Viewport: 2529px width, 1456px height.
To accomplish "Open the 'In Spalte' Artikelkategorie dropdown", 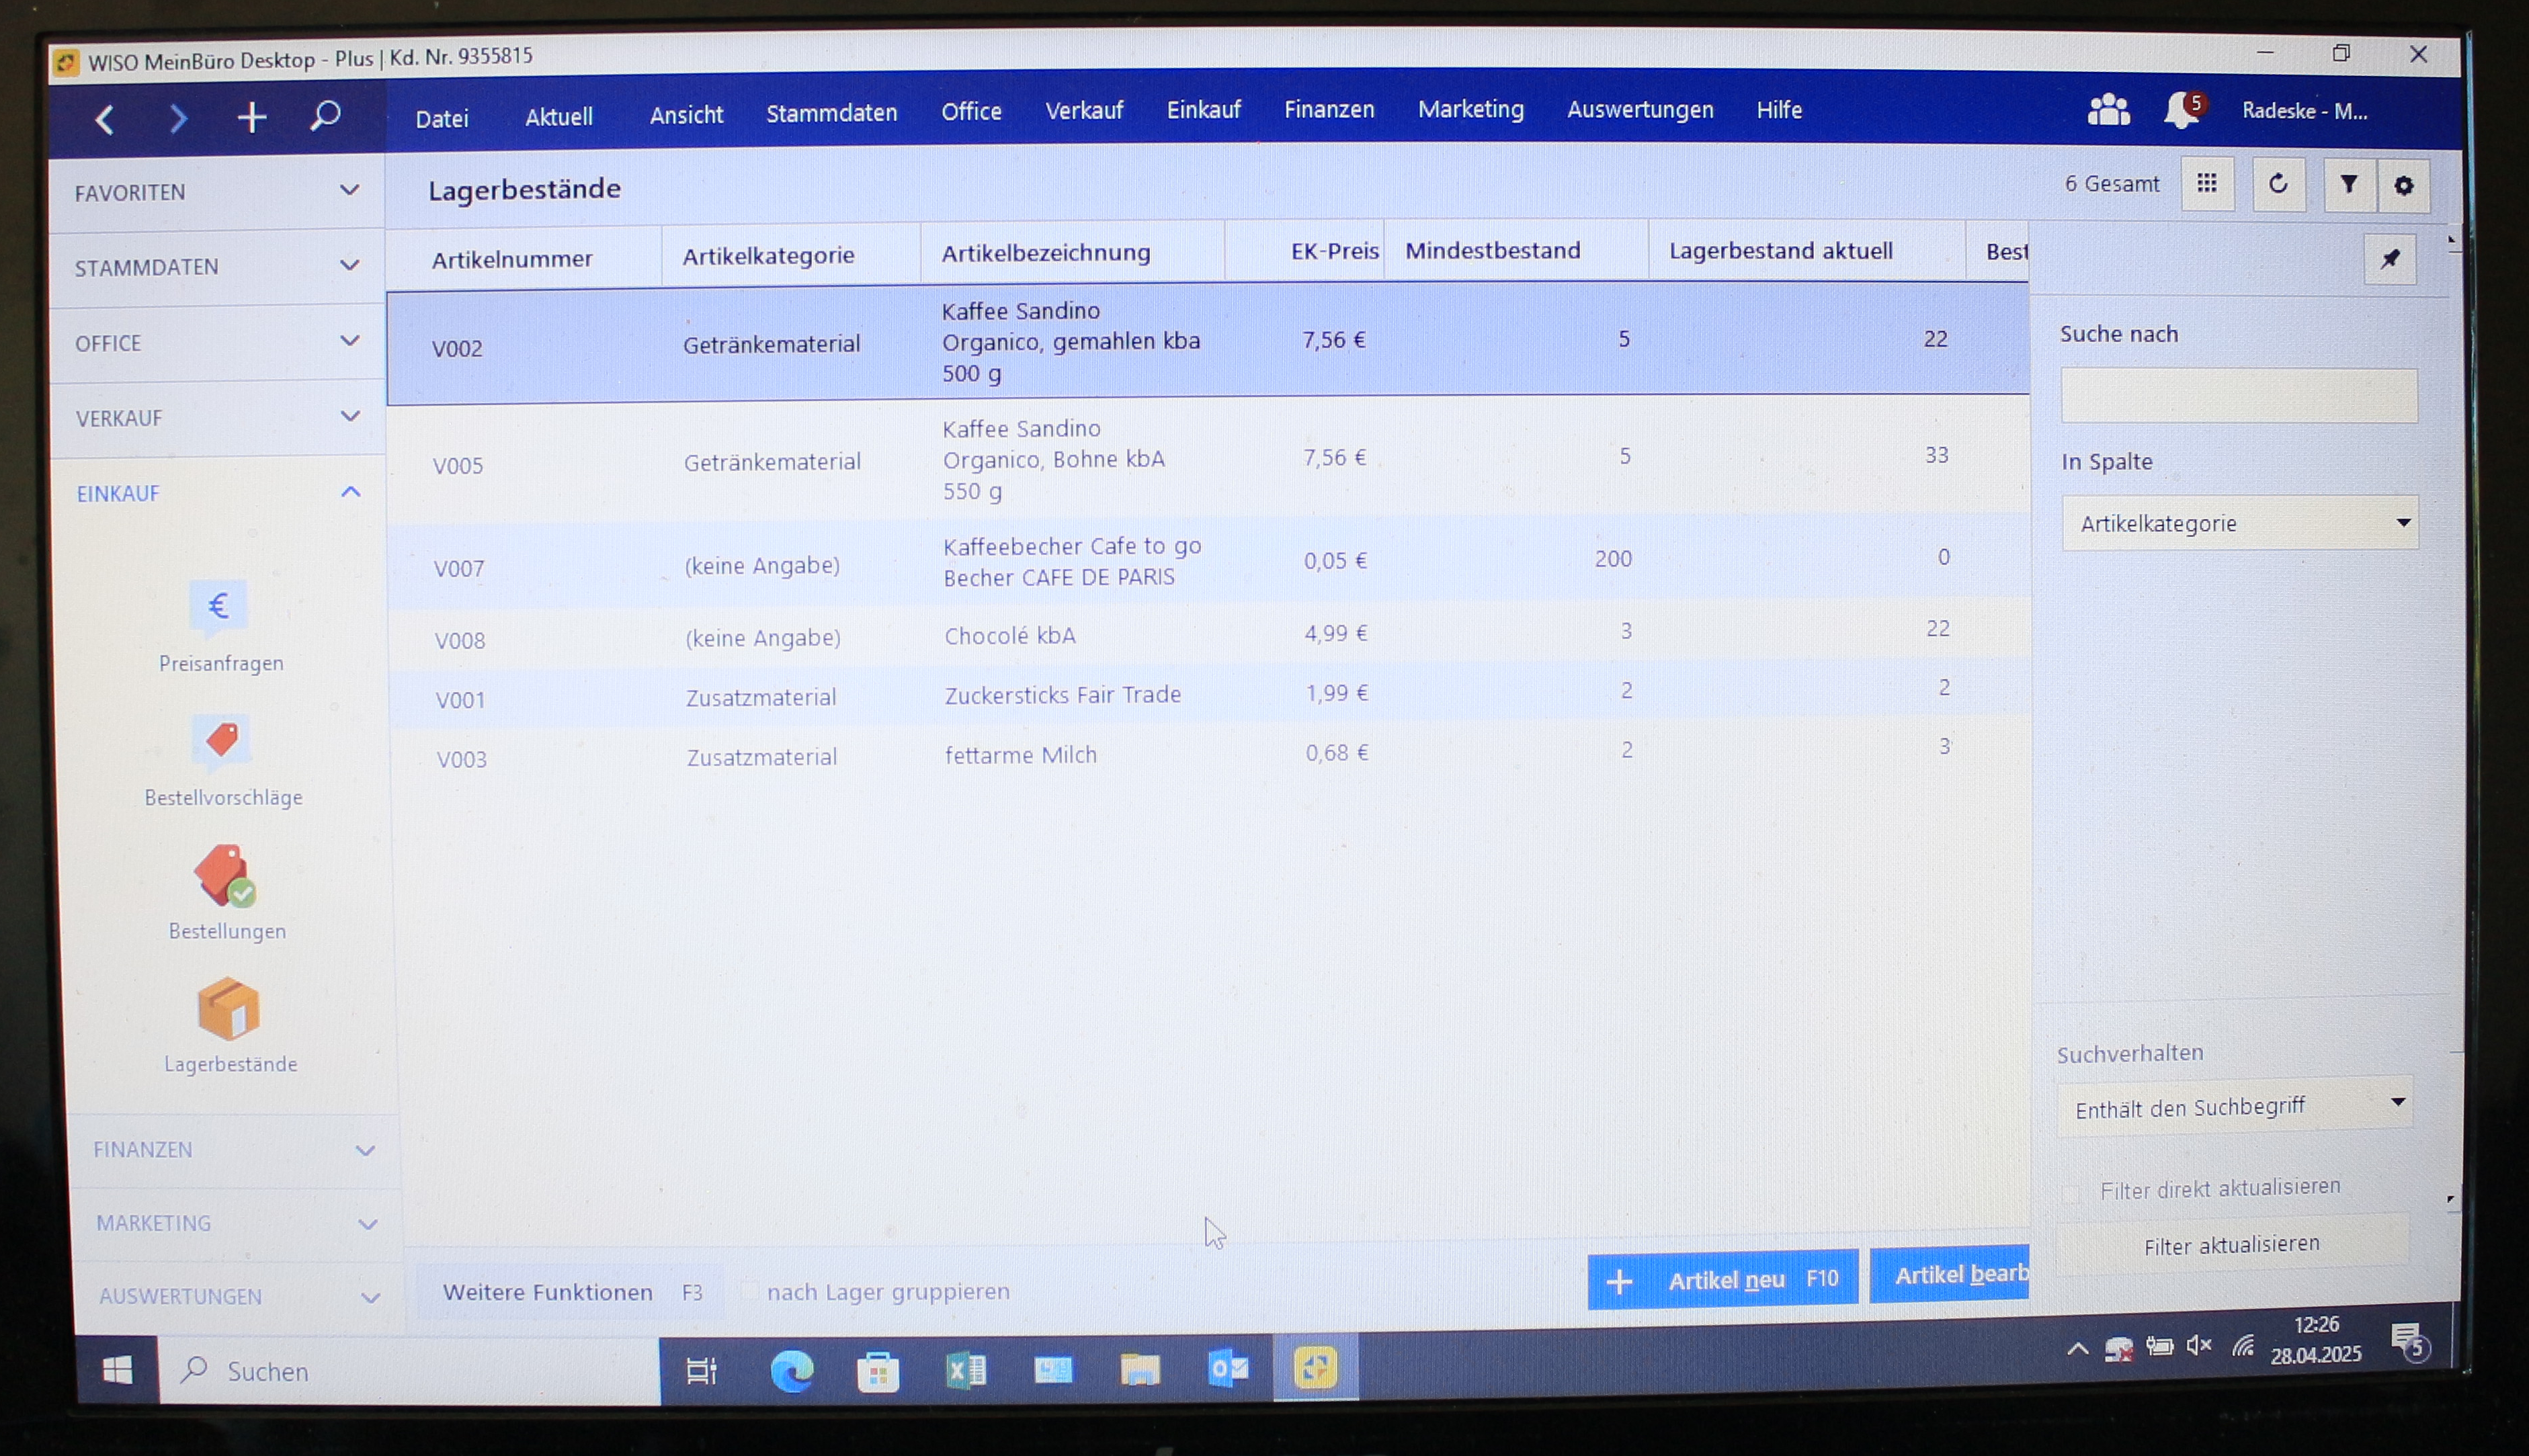I will tap(2239, 523).
